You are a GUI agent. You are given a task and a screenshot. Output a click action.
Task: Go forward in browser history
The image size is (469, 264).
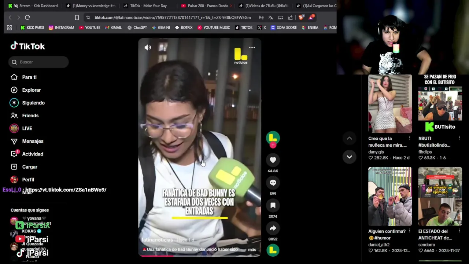pos(18,17)
